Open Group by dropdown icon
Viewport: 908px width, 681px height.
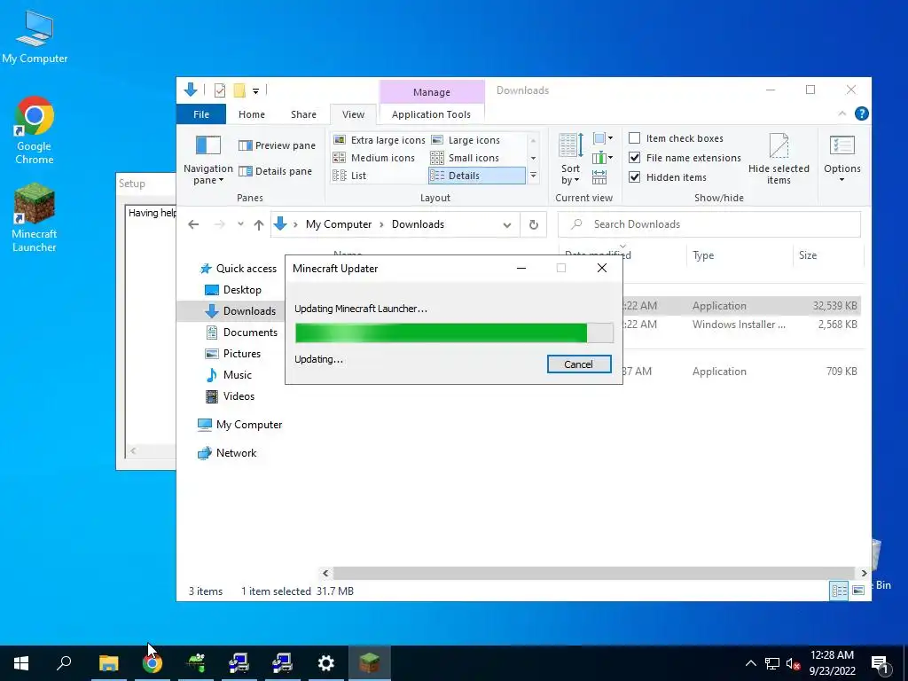click(603, 138)
